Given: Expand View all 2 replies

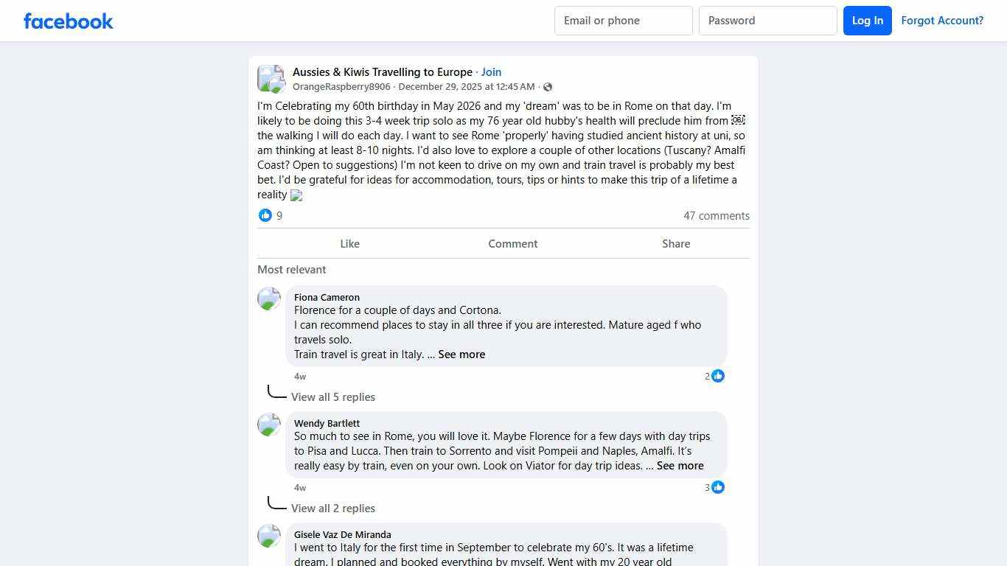Looking at the screenshot, I should pyautogui.click(x=333, y=509).
